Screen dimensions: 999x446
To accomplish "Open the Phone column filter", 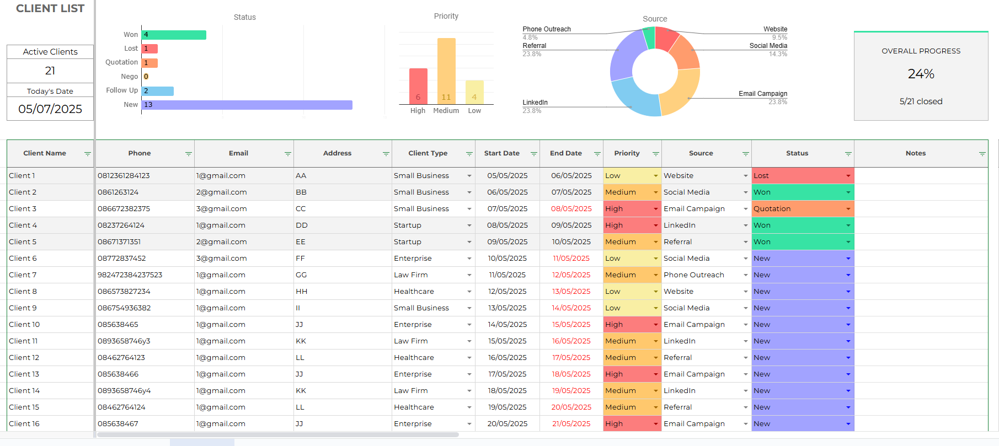I will tap(188, 154).
